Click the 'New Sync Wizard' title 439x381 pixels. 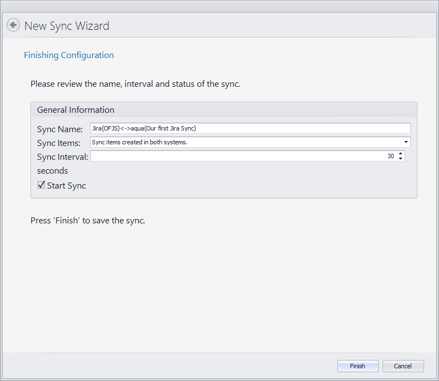tap(67, 26)
